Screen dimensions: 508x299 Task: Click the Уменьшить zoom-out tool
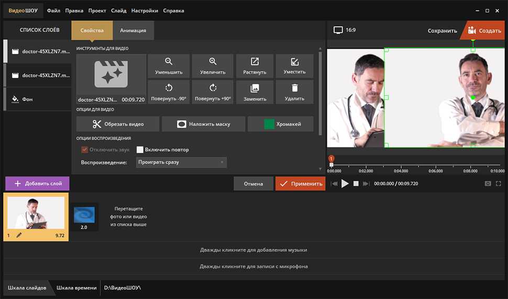tap(169, 66)
